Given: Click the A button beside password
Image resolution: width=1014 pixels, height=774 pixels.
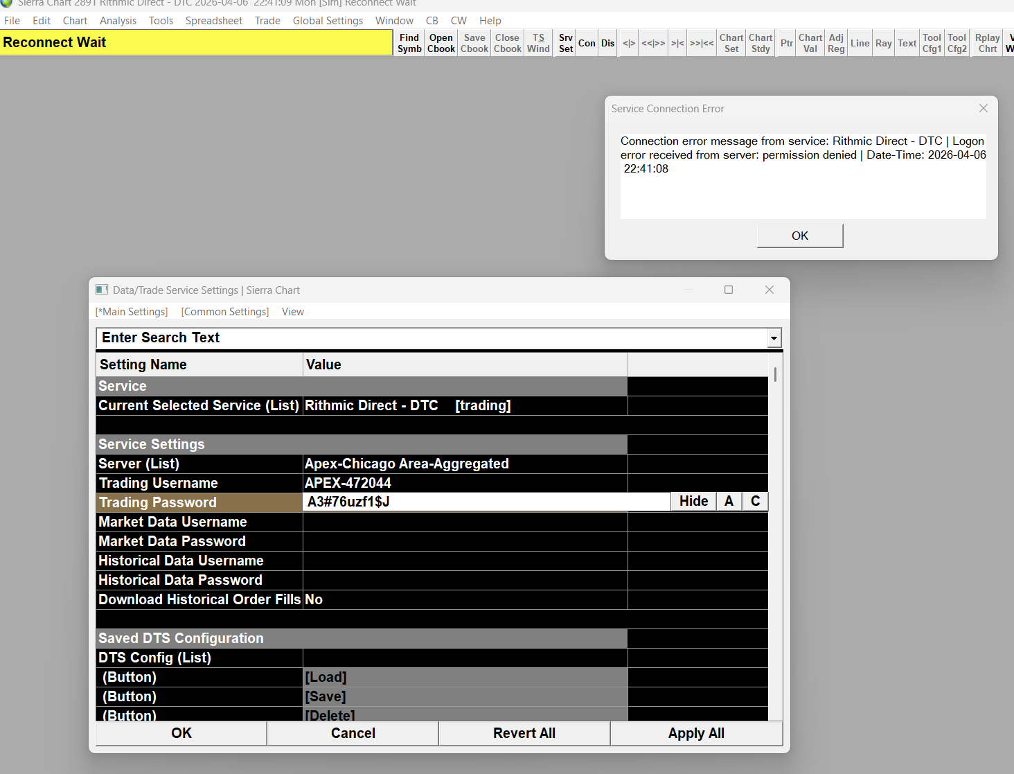Looking at the screenshot, I should [x=729, y=502].
